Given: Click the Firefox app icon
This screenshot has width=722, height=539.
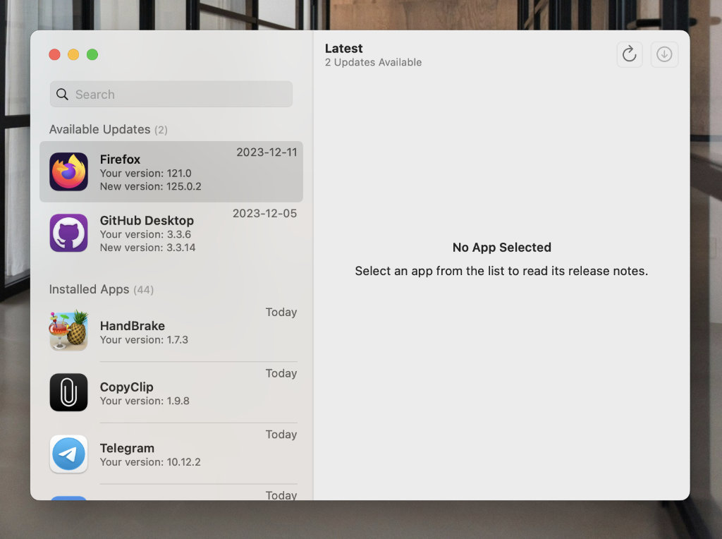Looking at the screenshot, I should tap(68, 172).
